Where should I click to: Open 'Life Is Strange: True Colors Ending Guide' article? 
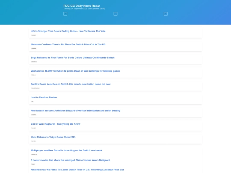(68, 31)
